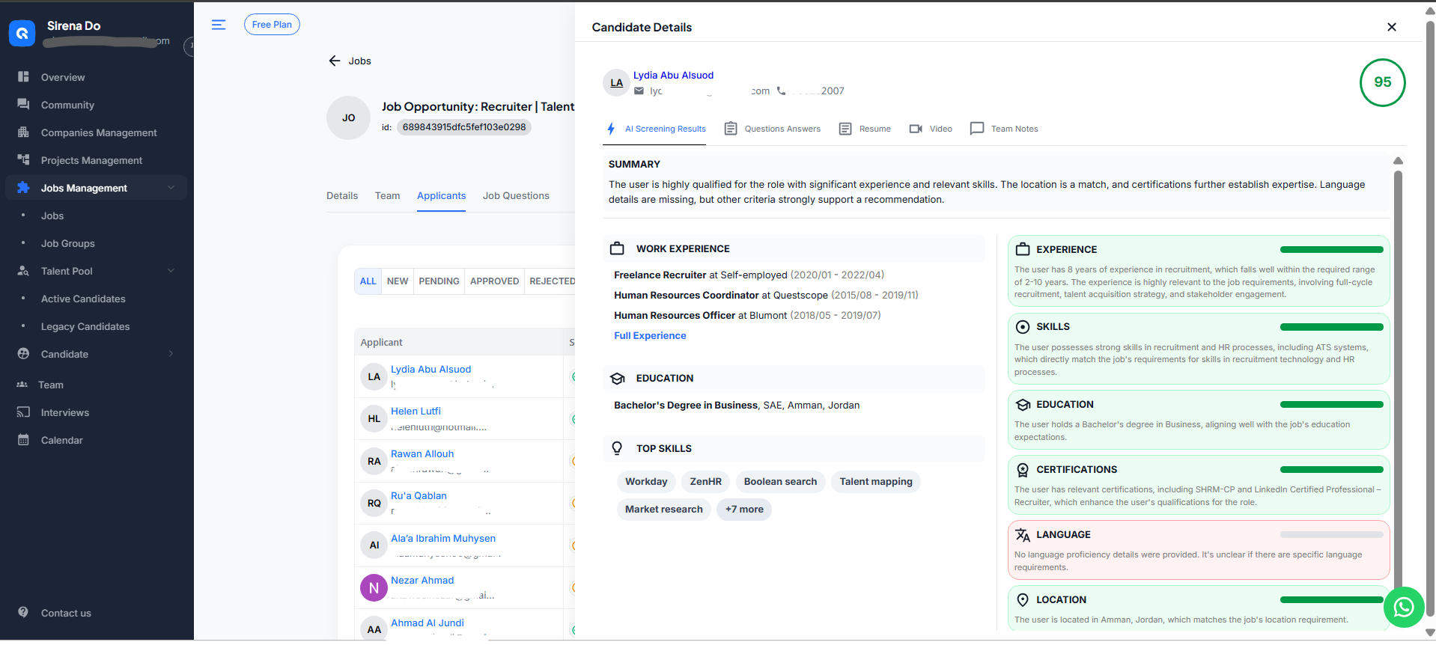Open Ru'a Qablan applicant link
This screenshot has width=1436, height=645.
click(x=419, y=495)
